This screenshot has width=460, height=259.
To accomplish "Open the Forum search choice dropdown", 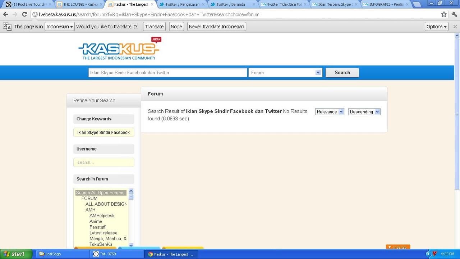I will click(x=285, y=72).
